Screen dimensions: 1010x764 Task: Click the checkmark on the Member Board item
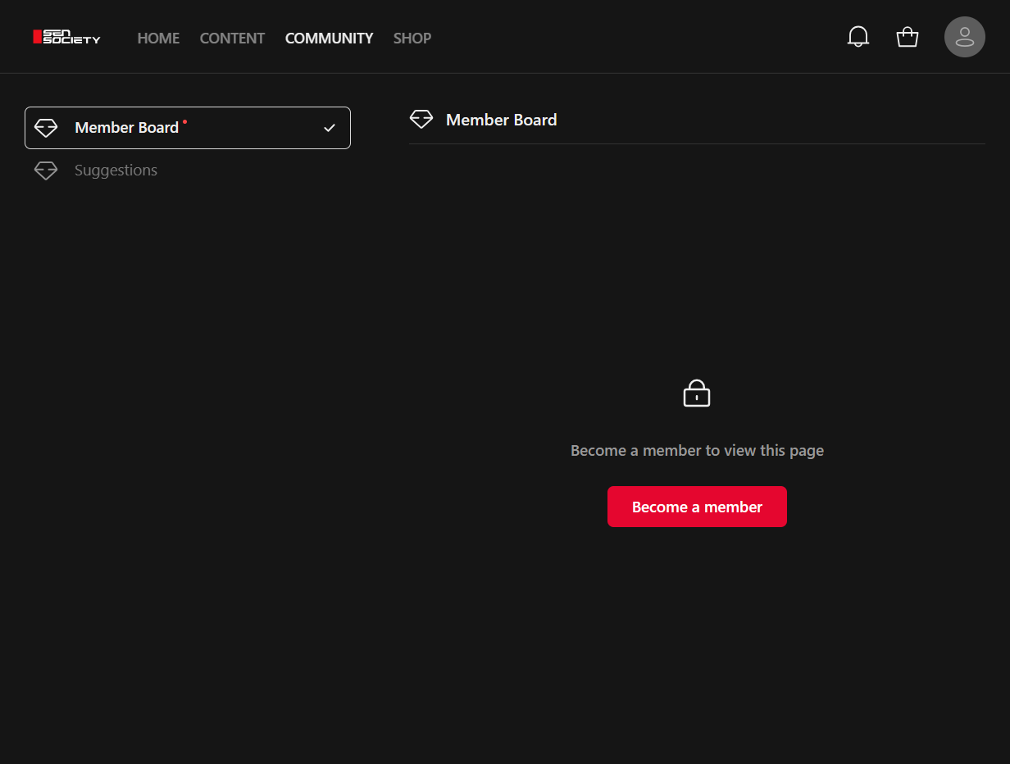click(330, 128)
